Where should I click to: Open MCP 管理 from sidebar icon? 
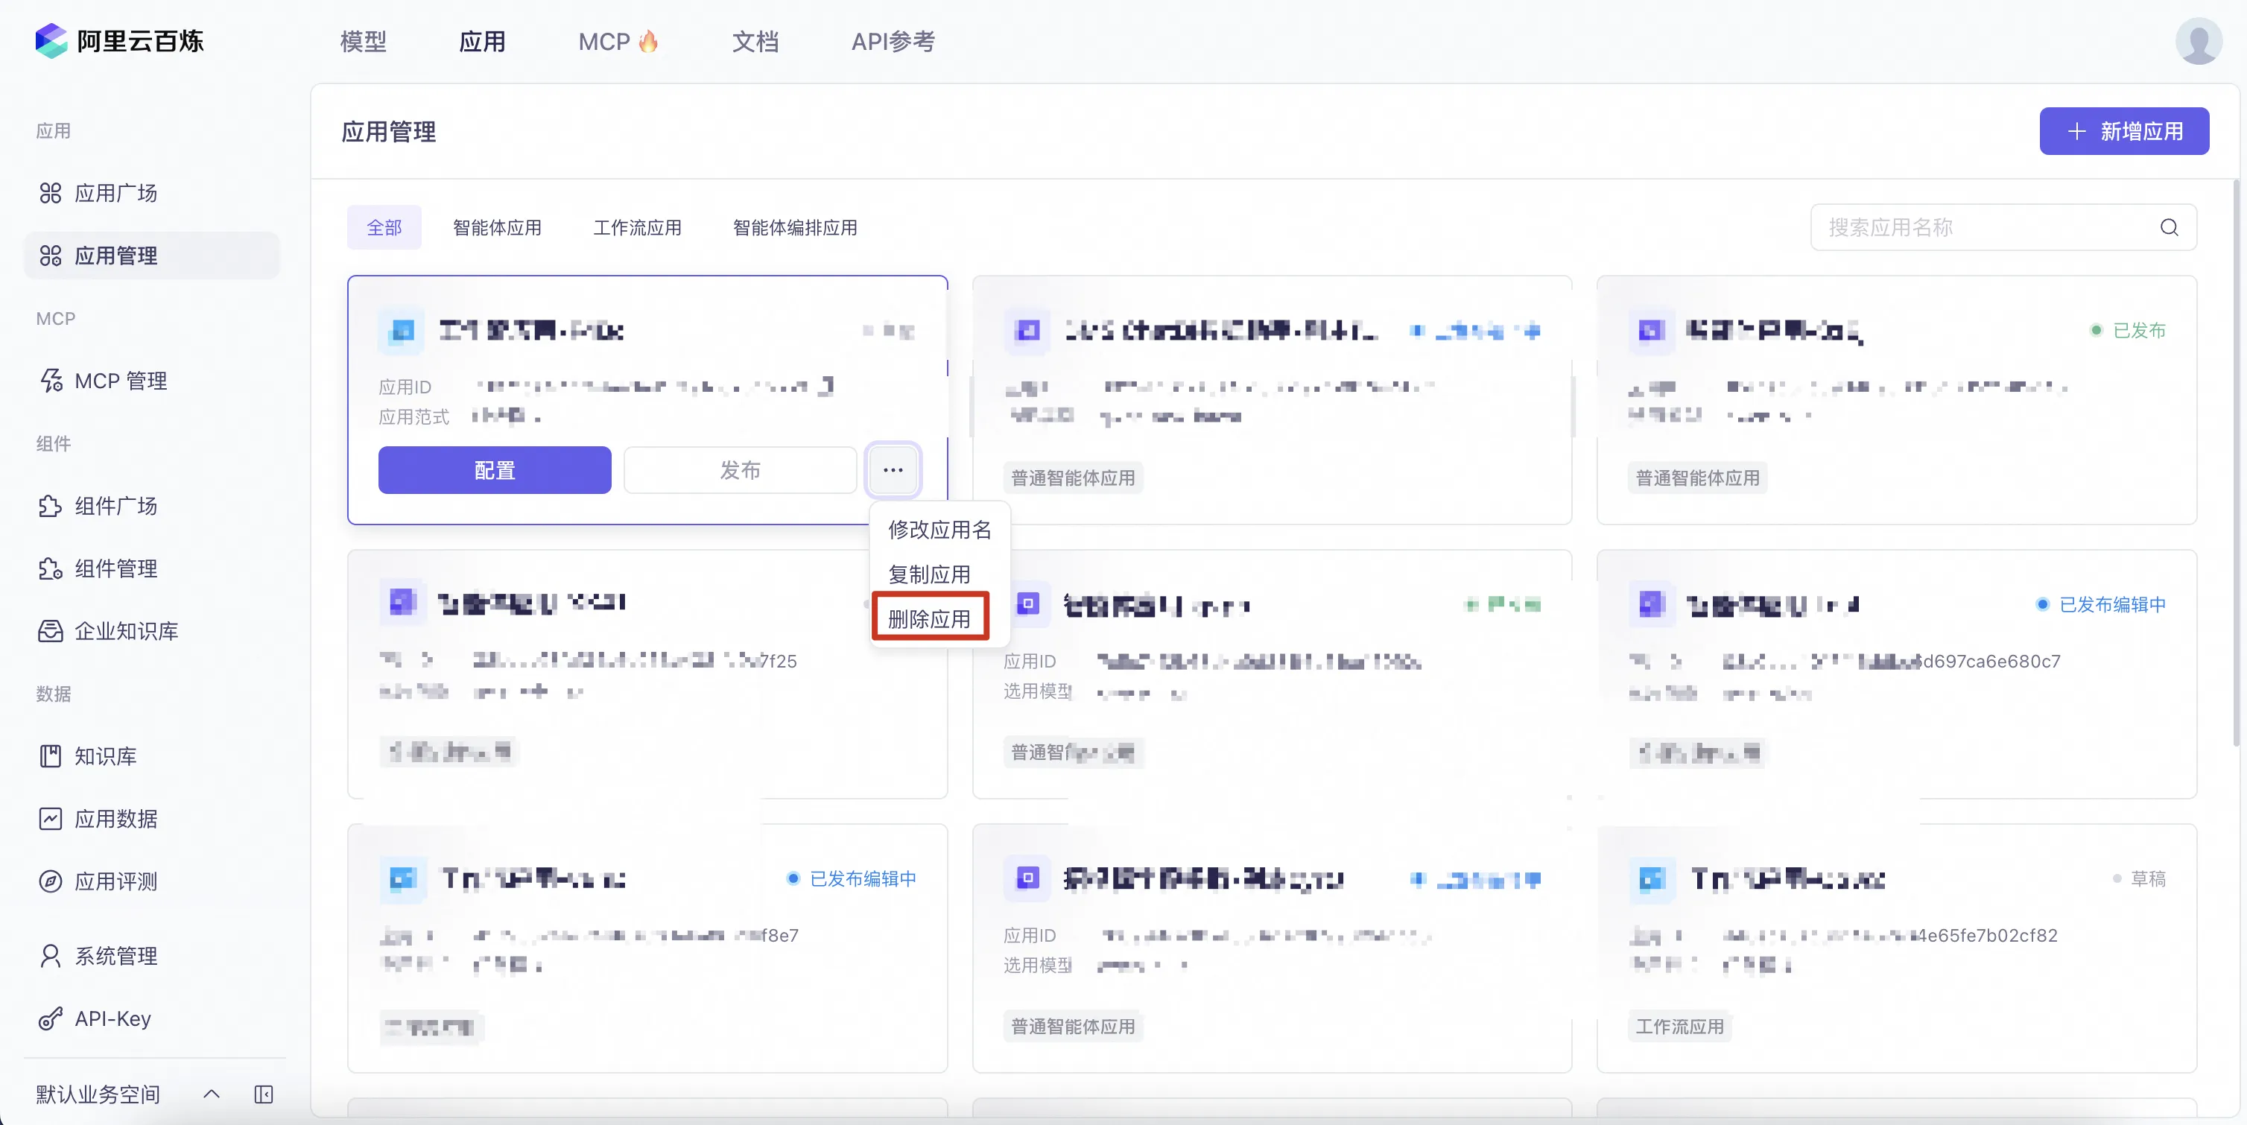50,380
